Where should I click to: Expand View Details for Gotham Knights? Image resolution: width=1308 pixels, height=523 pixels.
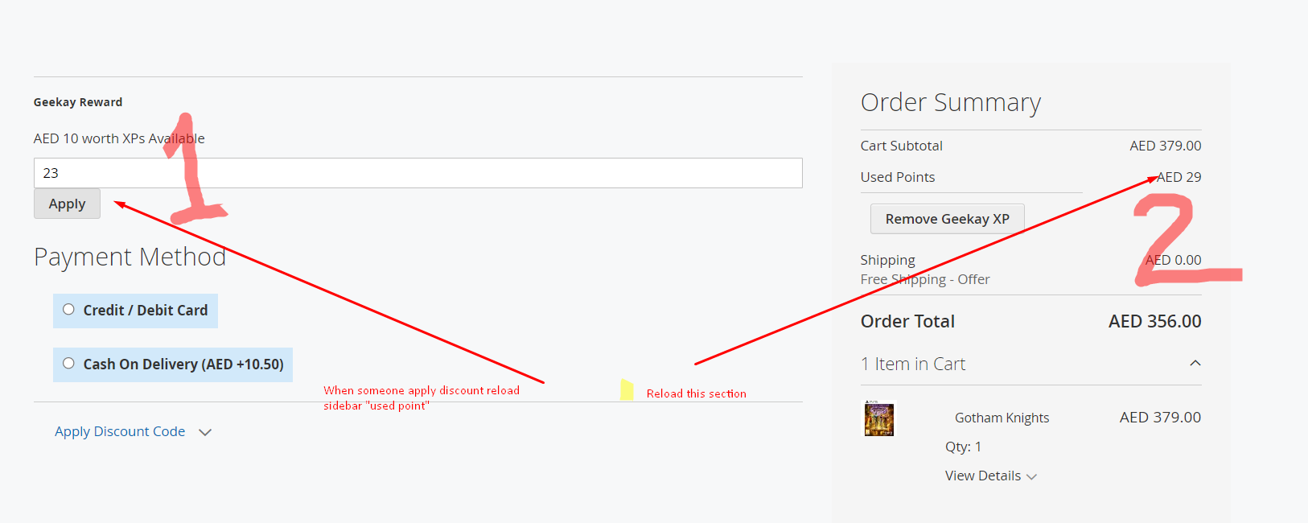[982, 476]
